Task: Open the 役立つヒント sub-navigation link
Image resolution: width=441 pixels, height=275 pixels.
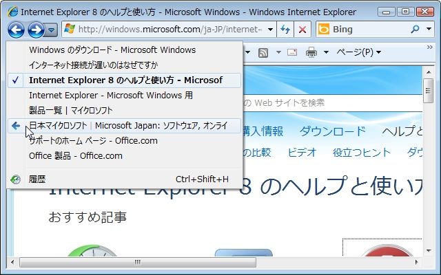Action: (362, 153)
